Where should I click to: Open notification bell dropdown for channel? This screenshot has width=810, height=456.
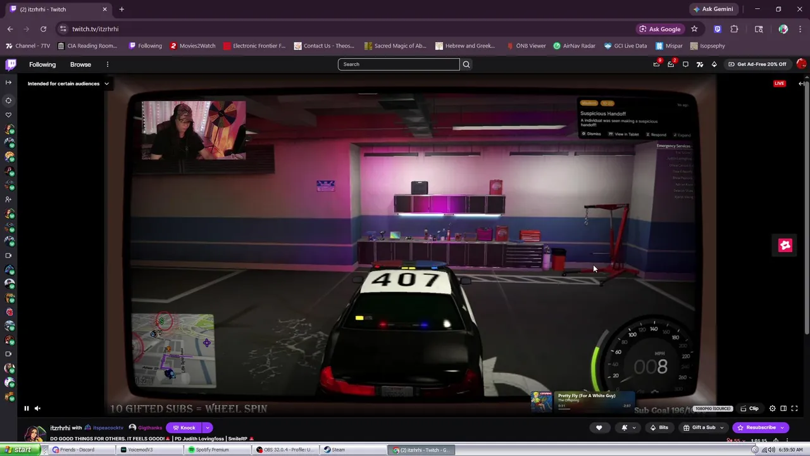(628, 427)
